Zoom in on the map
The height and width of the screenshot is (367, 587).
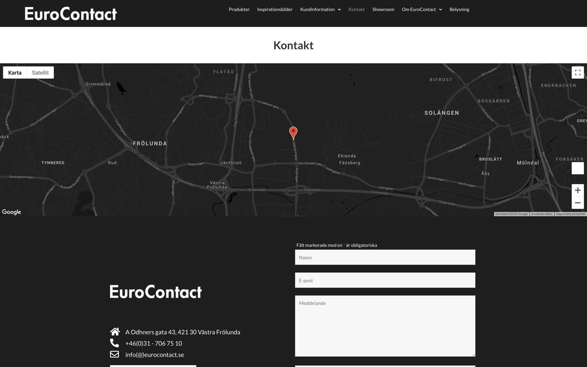click(x=578, y=190)
